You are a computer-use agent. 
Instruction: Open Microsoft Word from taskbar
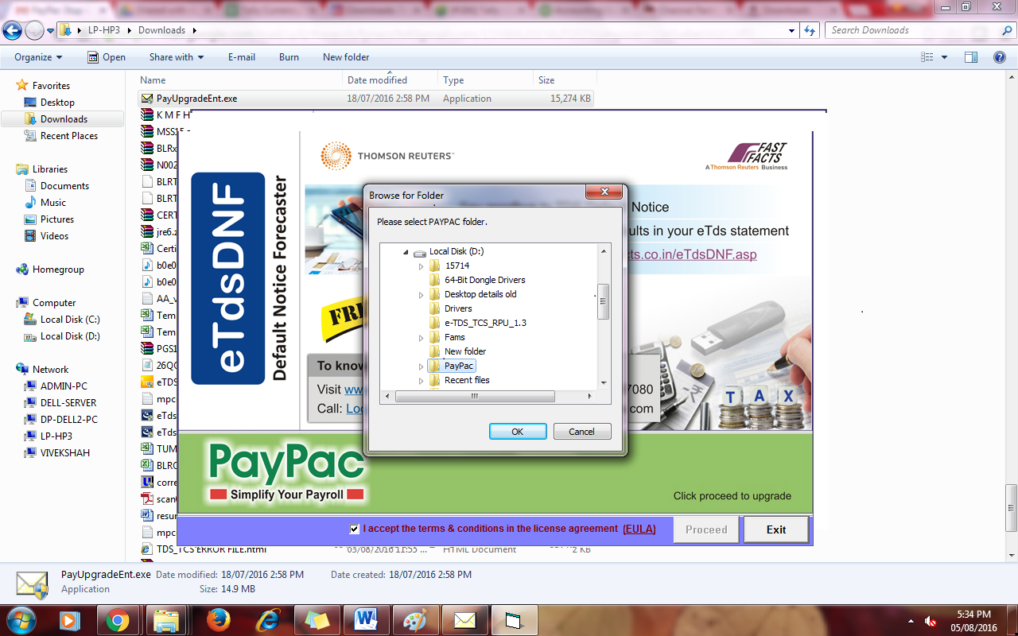click(367, 620)
